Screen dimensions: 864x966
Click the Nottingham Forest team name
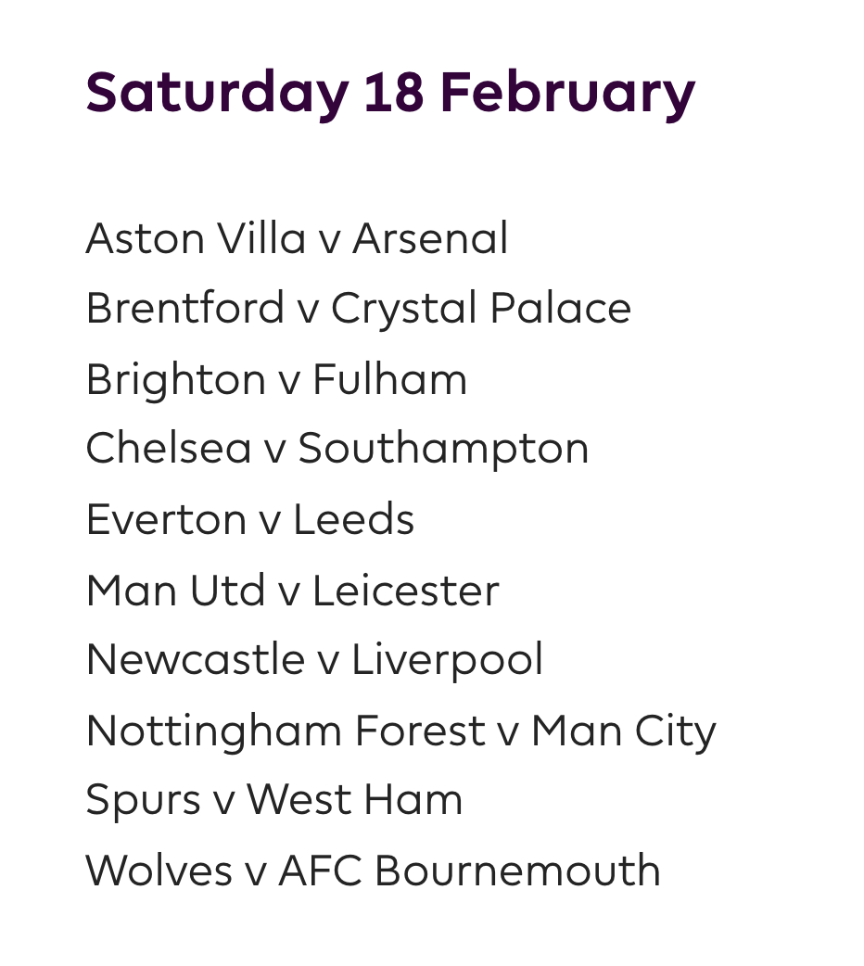(285, 731)
